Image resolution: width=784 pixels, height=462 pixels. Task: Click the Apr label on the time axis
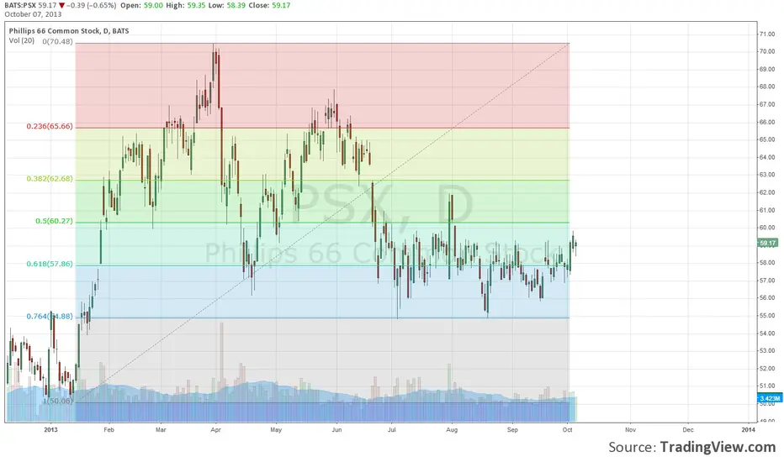click(x=215, y=429)
